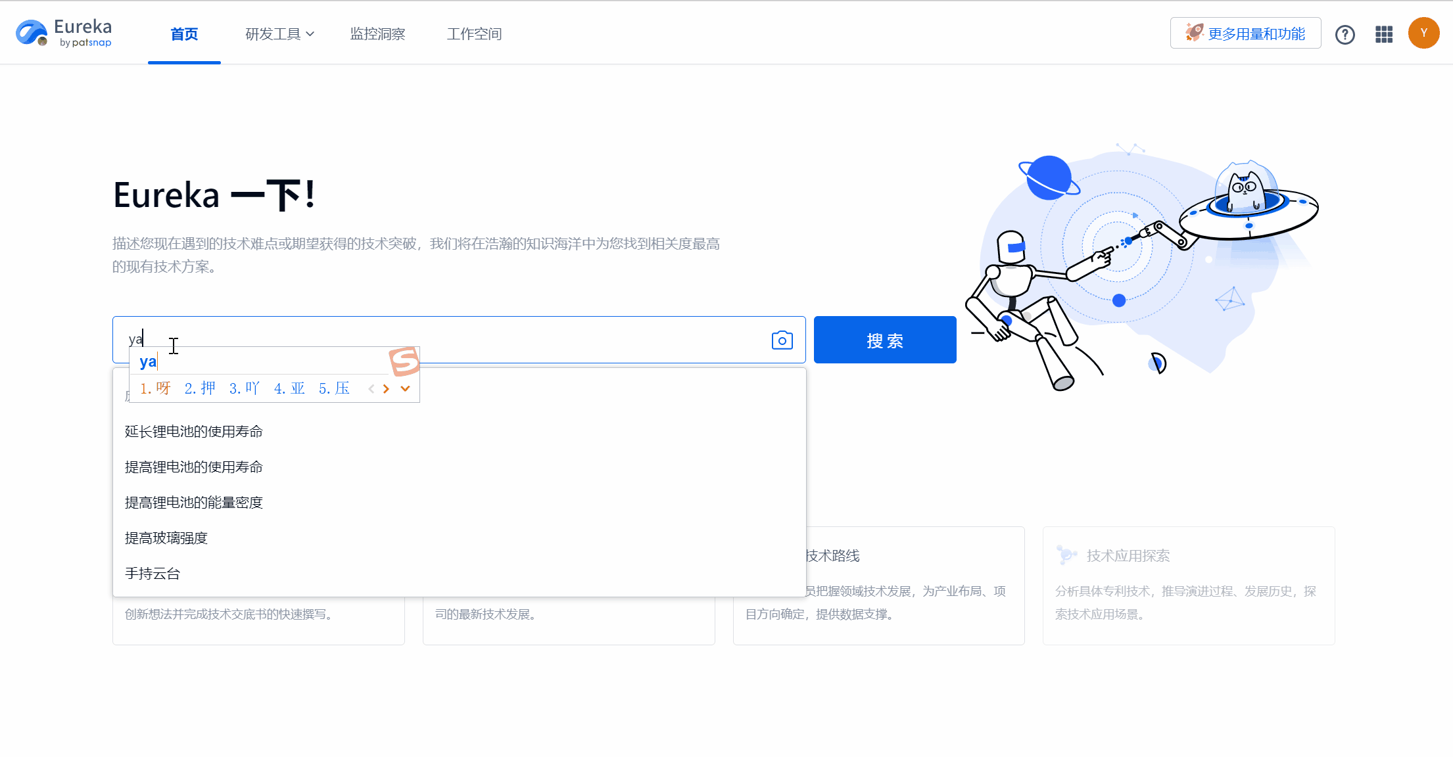Choose IME candidate 4. 亚

coord(289,388)
